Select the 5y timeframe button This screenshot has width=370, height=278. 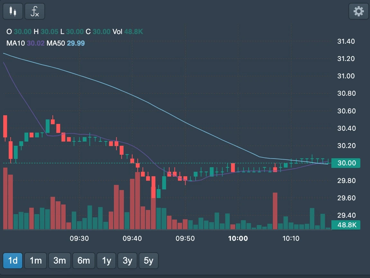149,260
